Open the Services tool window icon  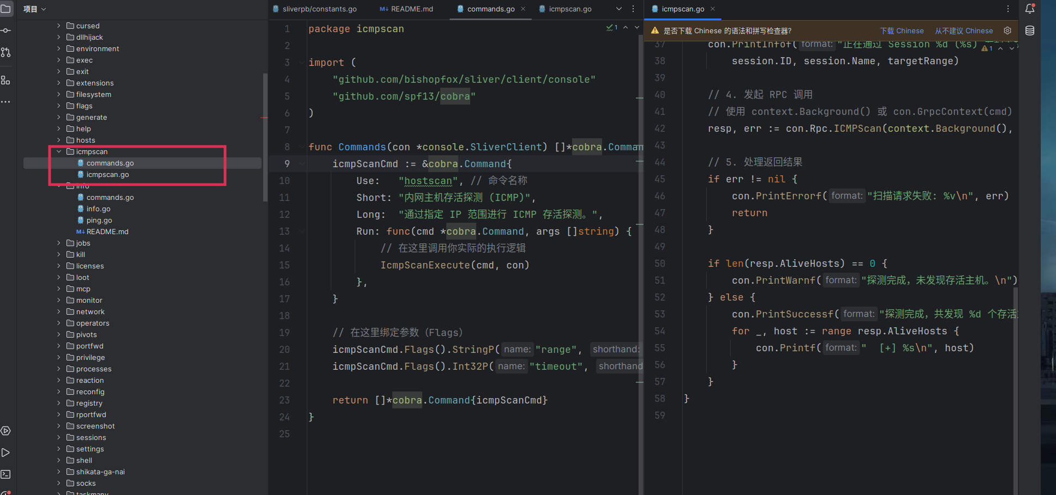click(5, 431)
